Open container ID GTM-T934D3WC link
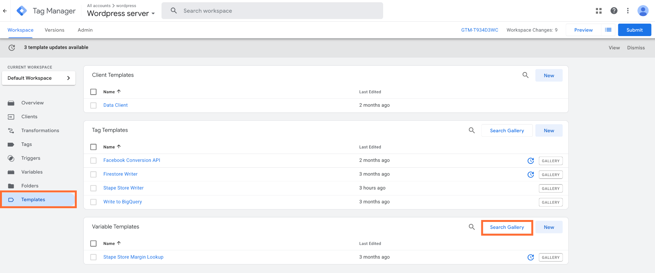Viewport: 655px width, 273px height. point(479,30)
